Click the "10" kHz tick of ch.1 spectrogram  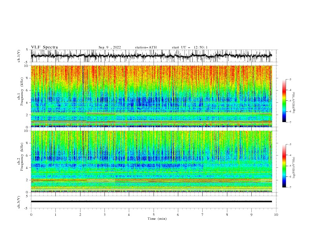[x=27, y=66]
